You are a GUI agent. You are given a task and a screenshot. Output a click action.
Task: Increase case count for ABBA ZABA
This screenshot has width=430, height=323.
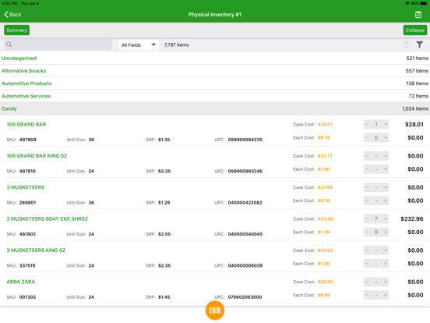click(386, 282)
